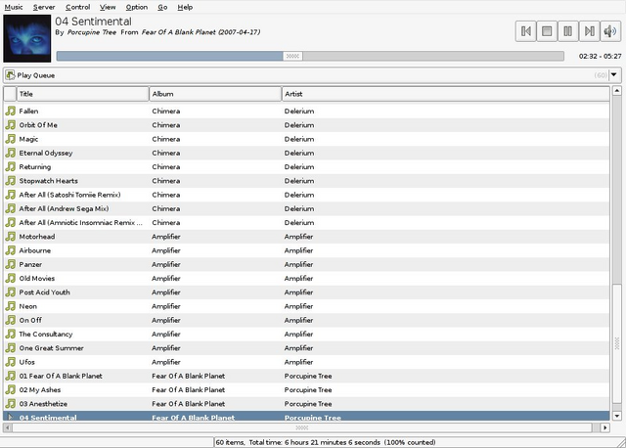Image resolution: width=626 pixels, height=448 pixels.
Task: Click note icon beside 01 Fear Of A Blank Planet
Action: point(11,377)
